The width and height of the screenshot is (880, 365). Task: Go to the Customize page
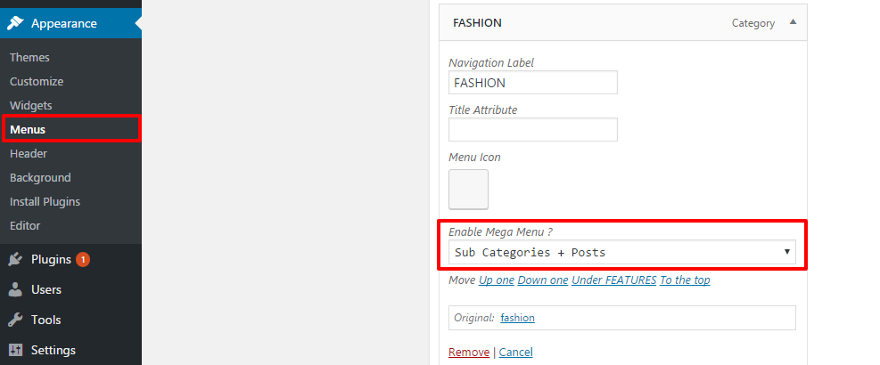tap(37, 81)
